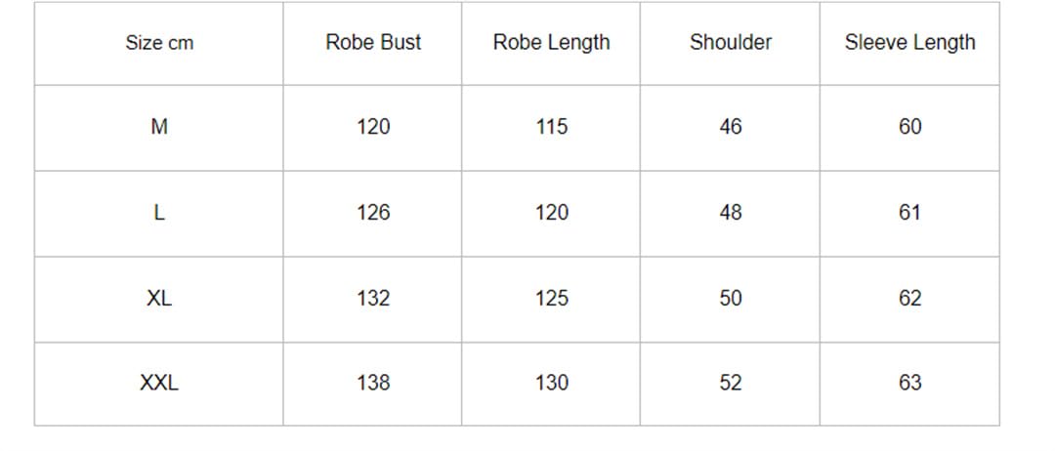Click the robe bust value 138
1055x451 pixels.
(373, 383)
